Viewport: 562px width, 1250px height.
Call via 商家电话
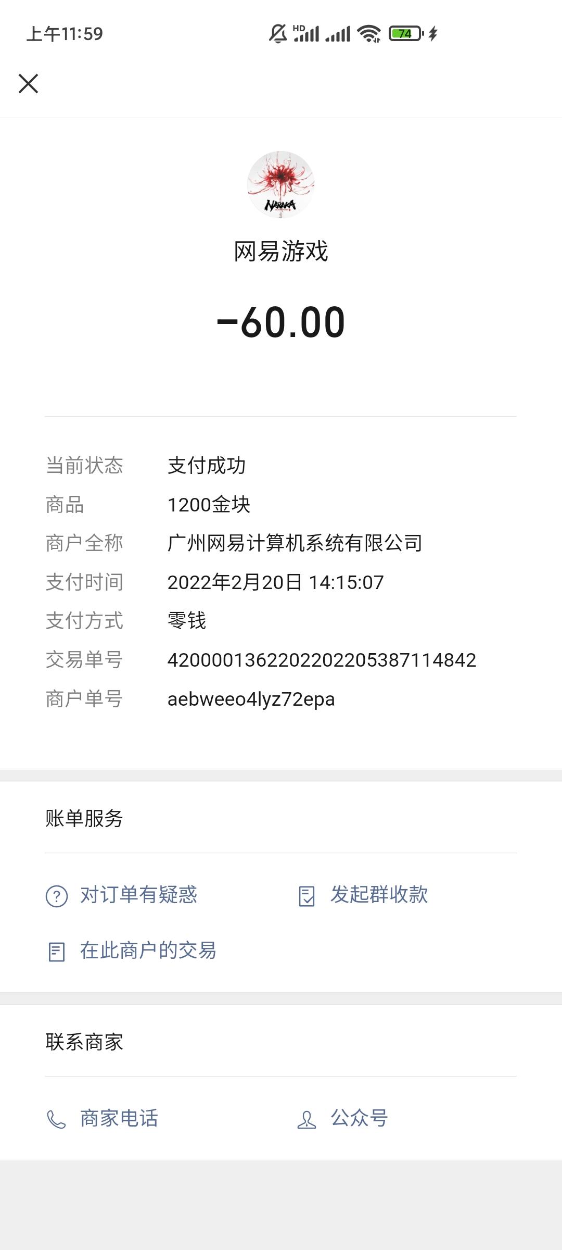[119, 1118]
